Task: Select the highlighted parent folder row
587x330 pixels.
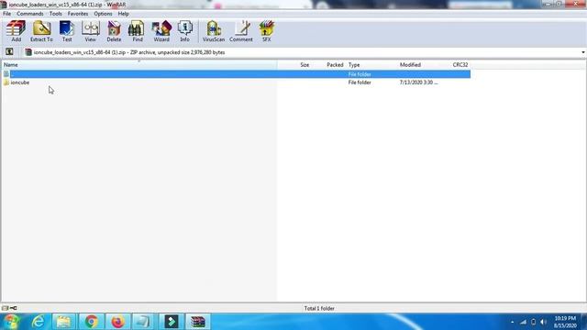Action: tap(236, 74)
